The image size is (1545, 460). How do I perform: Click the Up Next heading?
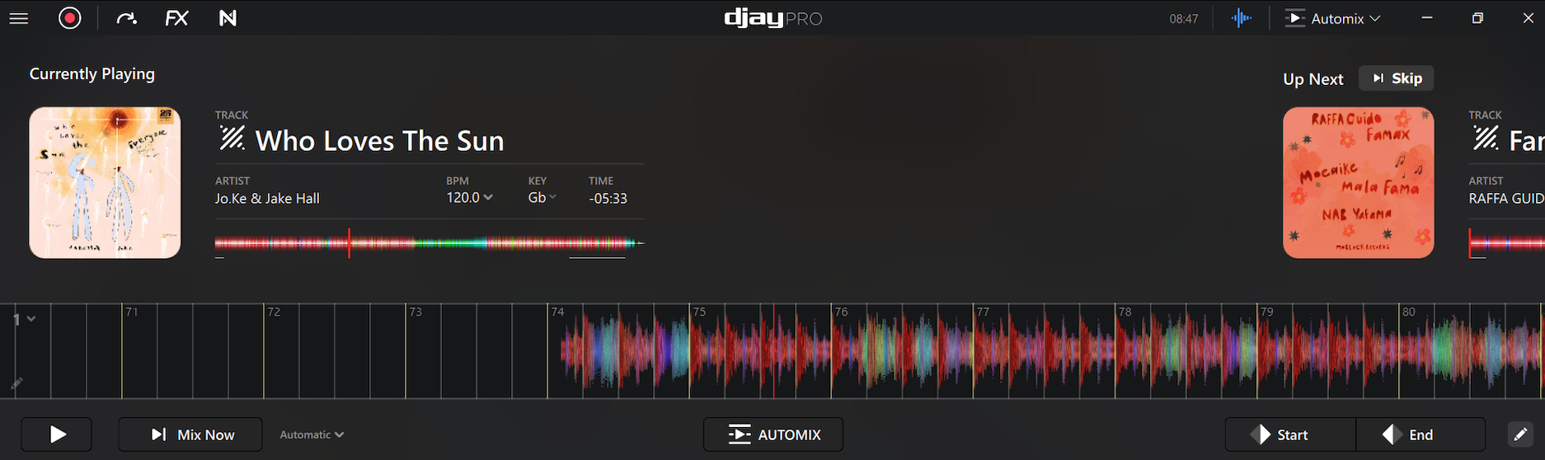[x=1313, y=79]
